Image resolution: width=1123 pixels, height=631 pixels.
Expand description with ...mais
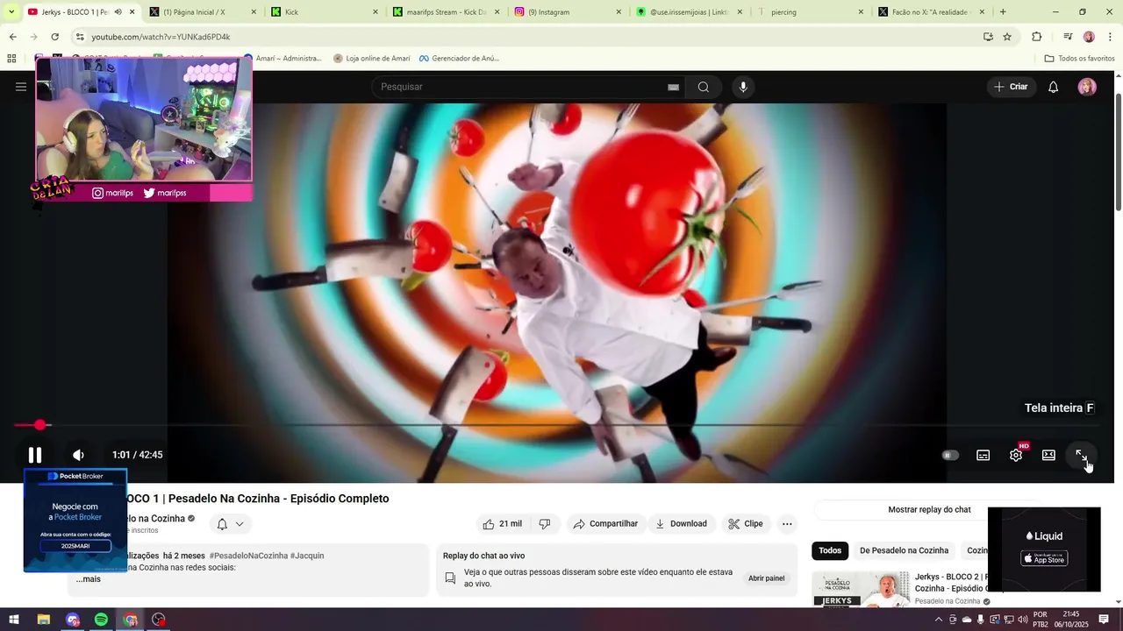click(88, 579)
